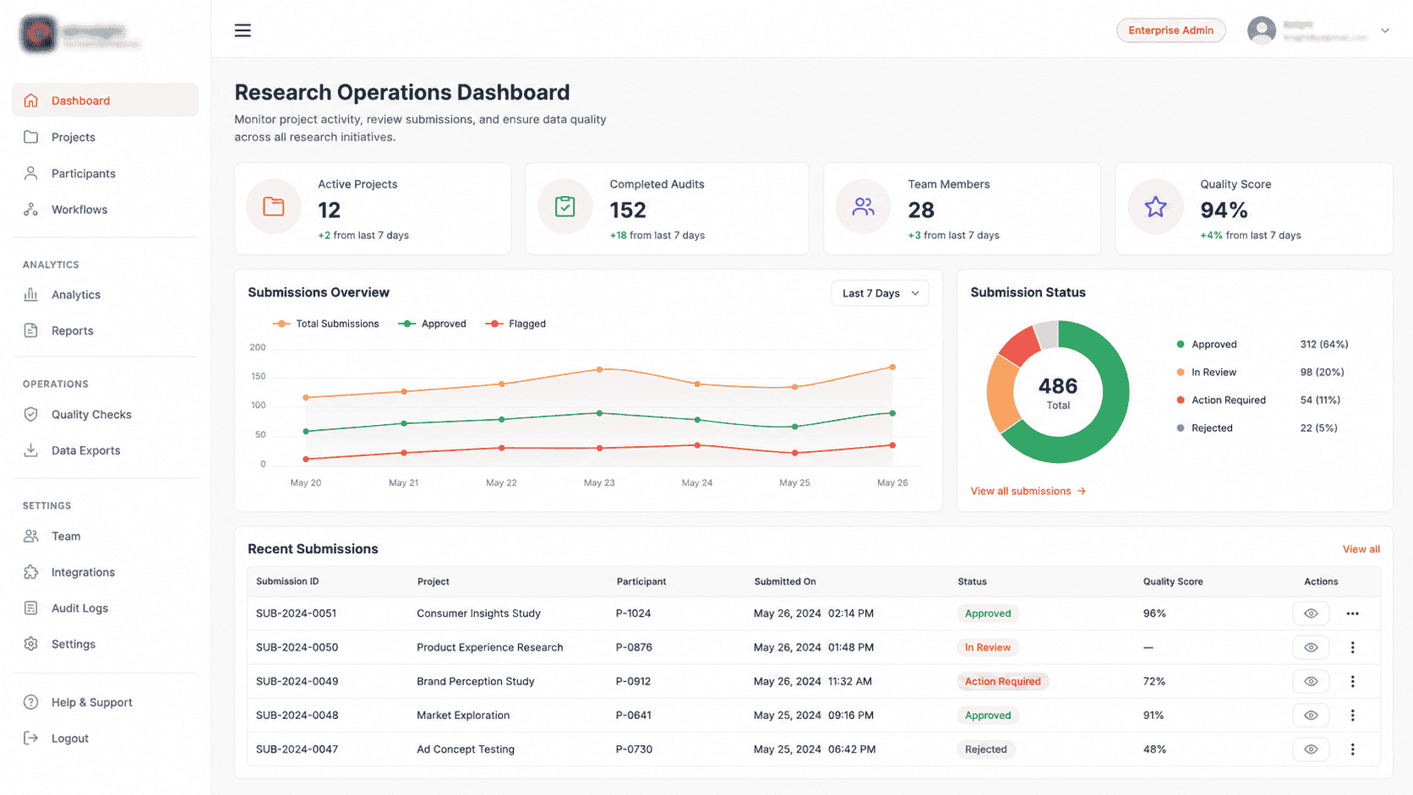1413x795 pixels.
Task: Click the Reports document icon
Action: click(x=31, y=330)
